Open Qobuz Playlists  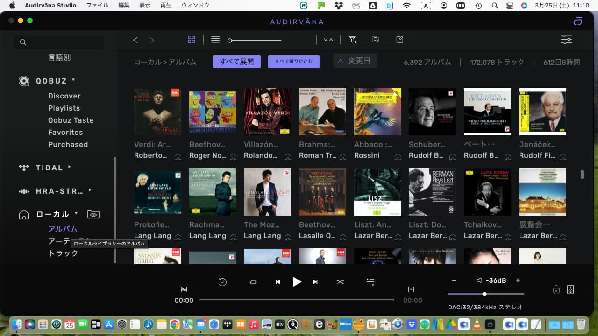(64, 108)
